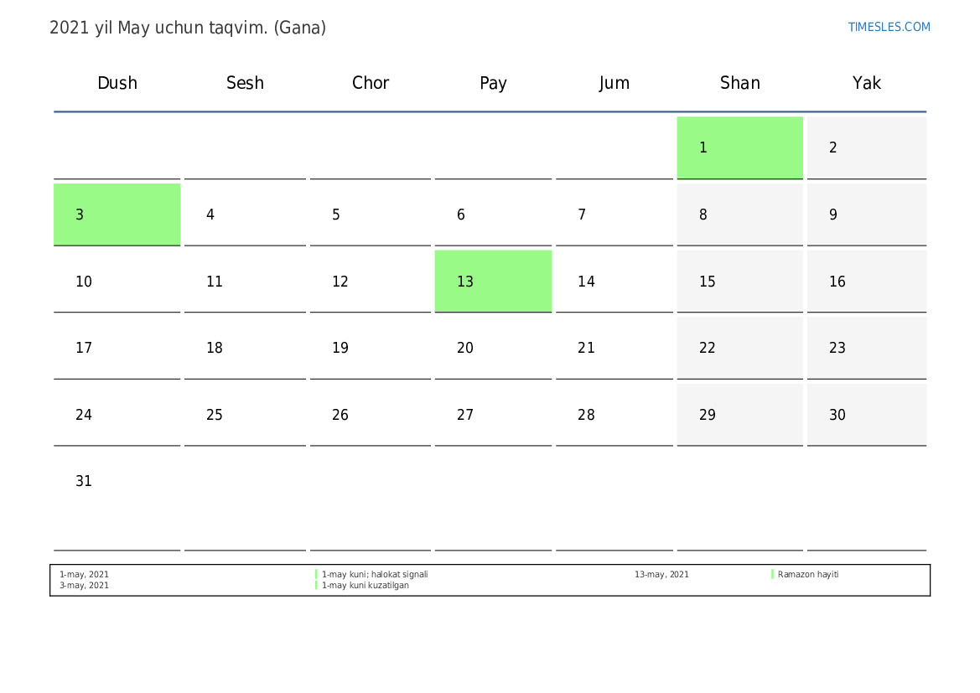Click the Ramazon hayiti legend entry
Image resolution: width=980 pixels, height=693 pixels.
click(x=808, y=574)
